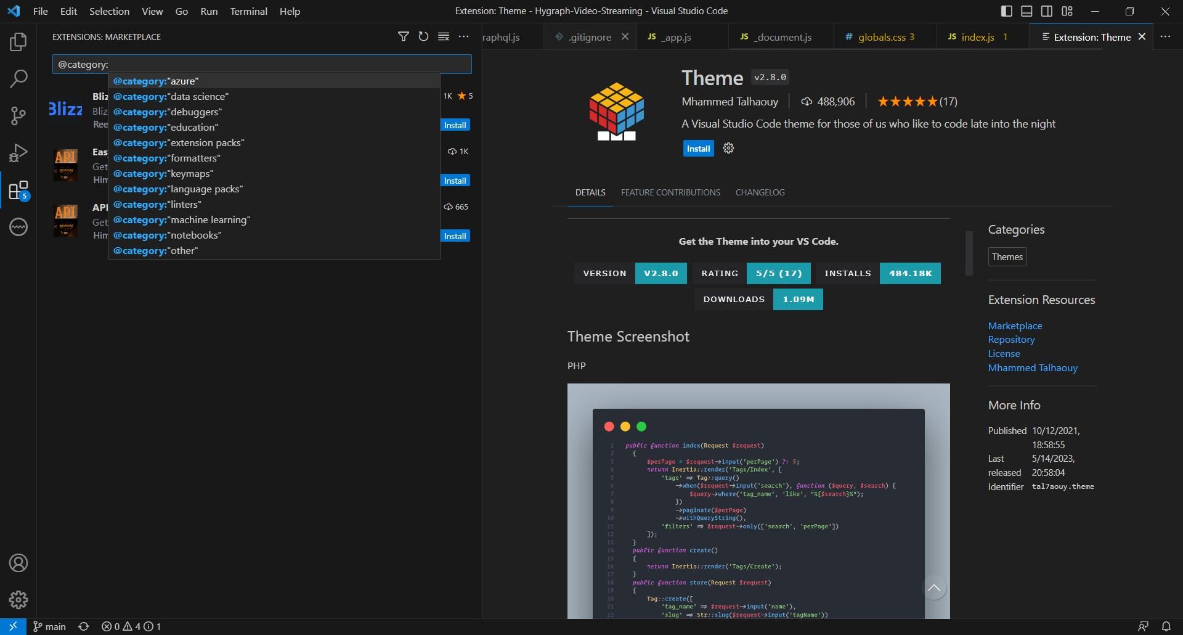
Task: Open the License resource link
Action: click(1004, 354)
